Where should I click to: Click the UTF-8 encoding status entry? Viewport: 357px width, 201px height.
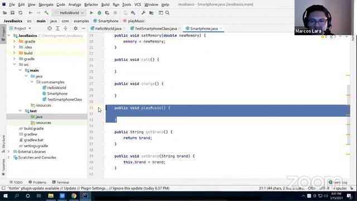tap(324, 188)
